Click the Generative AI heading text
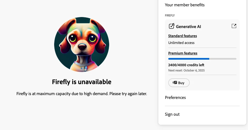 click(188, 27)
